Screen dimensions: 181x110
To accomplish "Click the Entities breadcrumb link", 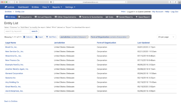I will [8, 12].
